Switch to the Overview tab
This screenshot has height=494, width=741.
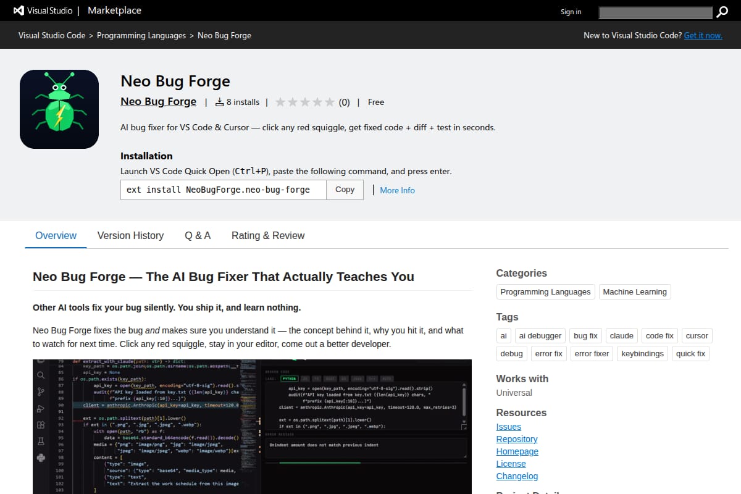(x=56, y=235)
